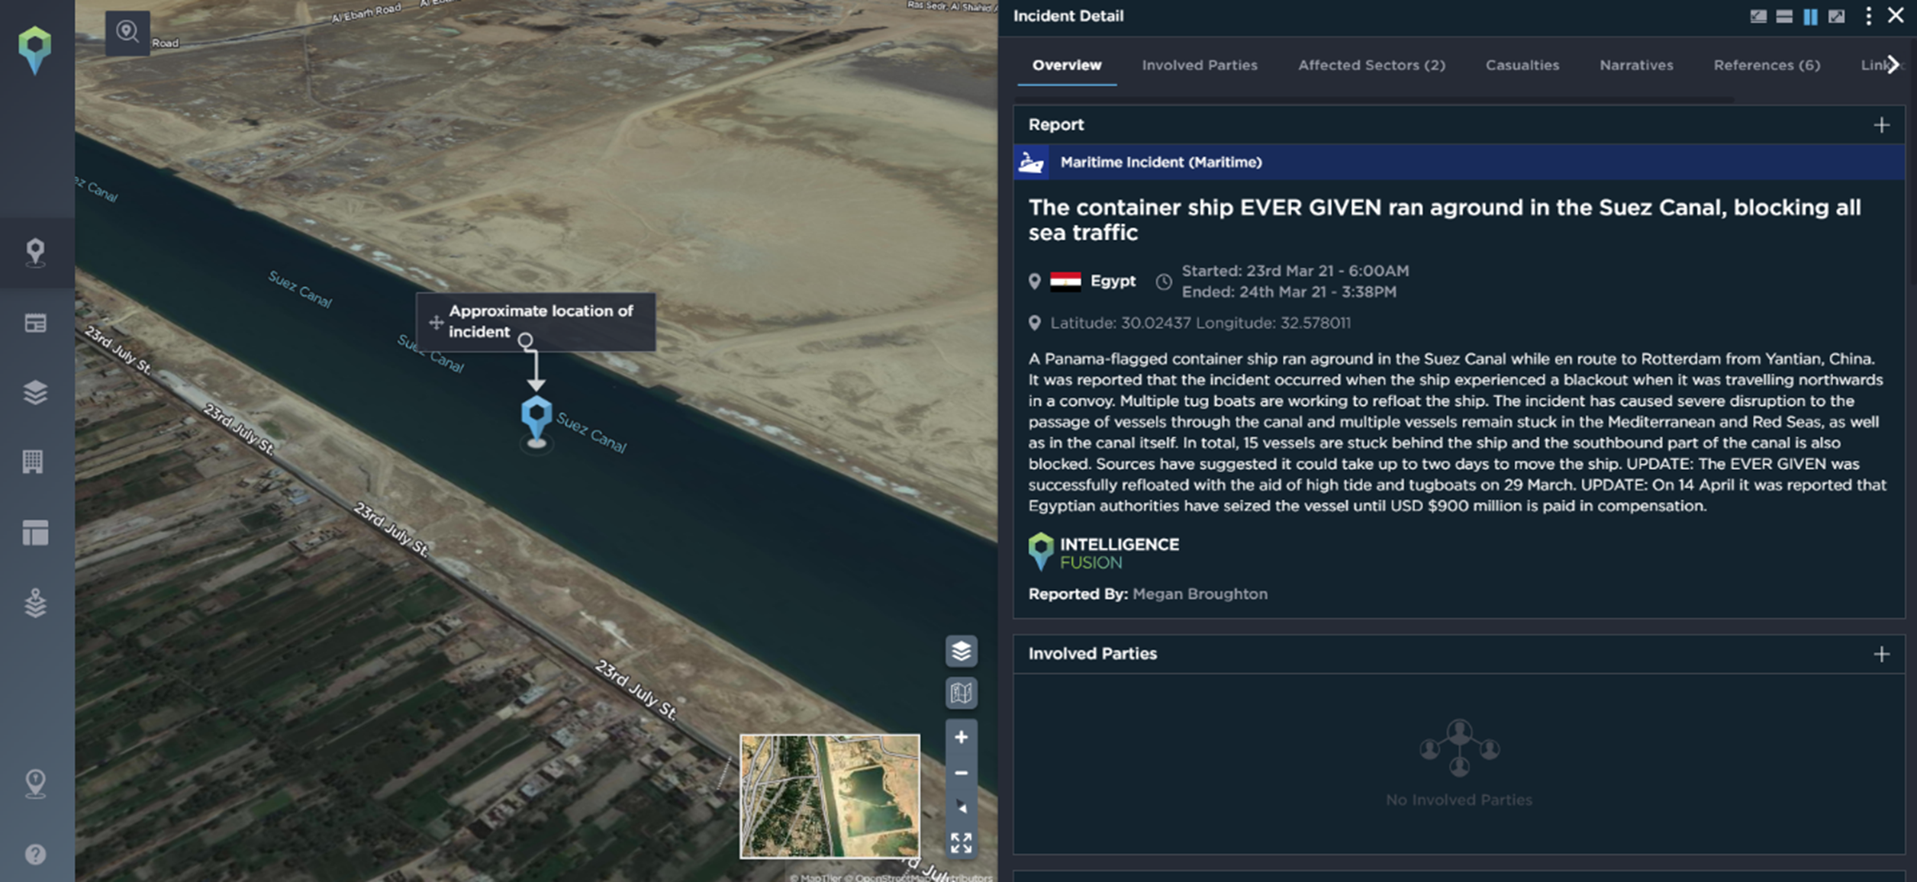Switch to horizontal split panel layout
The width and height of the screenshot is (1917, 882).
click(1784, 16)
